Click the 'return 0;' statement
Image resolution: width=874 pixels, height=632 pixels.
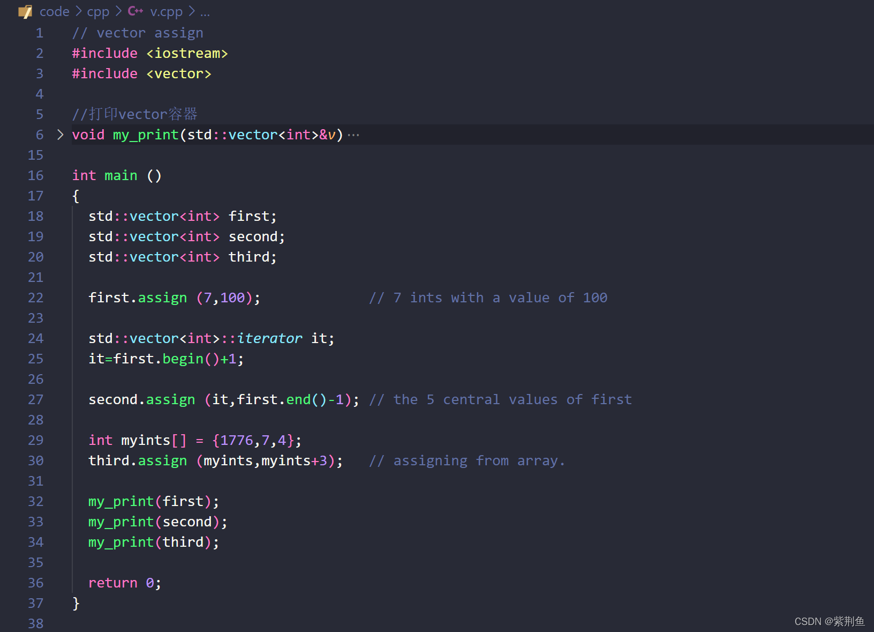click(x=125, y=583)
